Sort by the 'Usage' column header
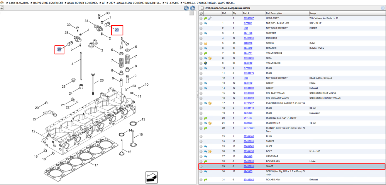 coord(347,13)
